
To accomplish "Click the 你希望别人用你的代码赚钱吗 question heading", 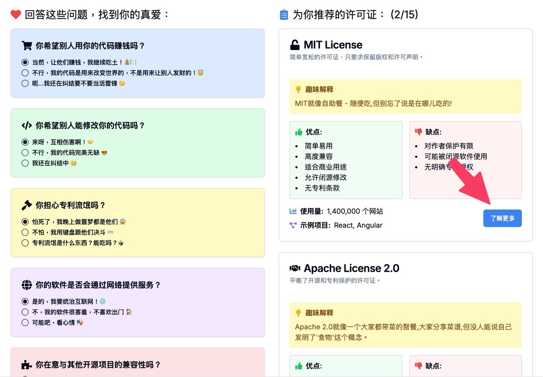I will coord(90,46).
